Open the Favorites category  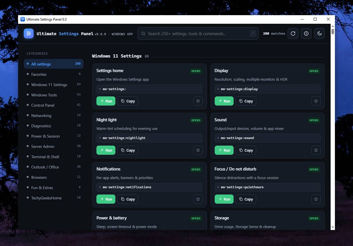(54, 74)
